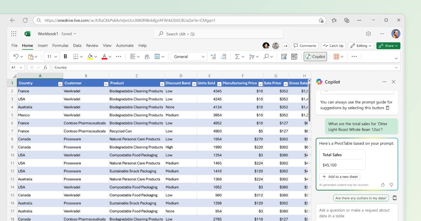
Task: Click the Undo arrow icon
Action: point(16,56)
